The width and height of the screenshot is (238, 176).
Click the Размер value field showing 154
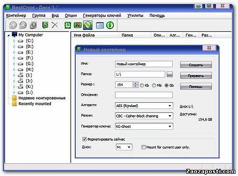[124, 85]
